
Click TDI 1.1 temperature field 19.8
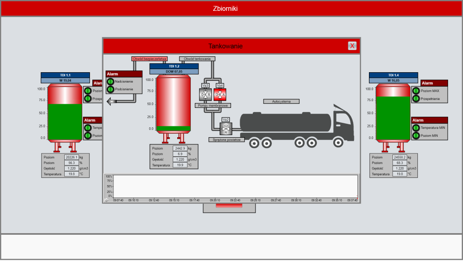(x=71, y=174)
